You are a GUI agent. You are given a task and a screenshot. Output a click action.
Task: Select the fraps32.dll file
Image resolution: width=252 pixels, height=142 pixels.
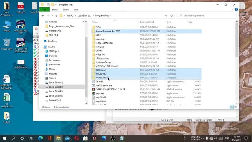(x=146, y=97)
